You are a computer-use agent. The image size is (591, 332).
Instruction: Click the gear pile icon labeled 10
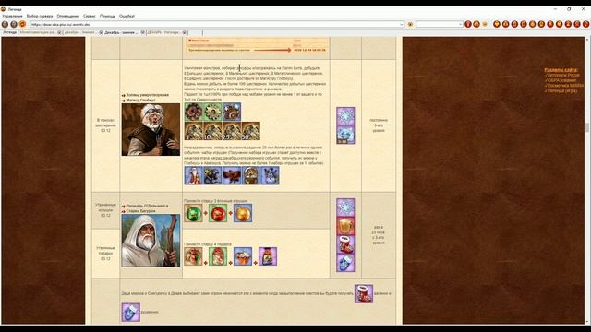coord(212,131)
